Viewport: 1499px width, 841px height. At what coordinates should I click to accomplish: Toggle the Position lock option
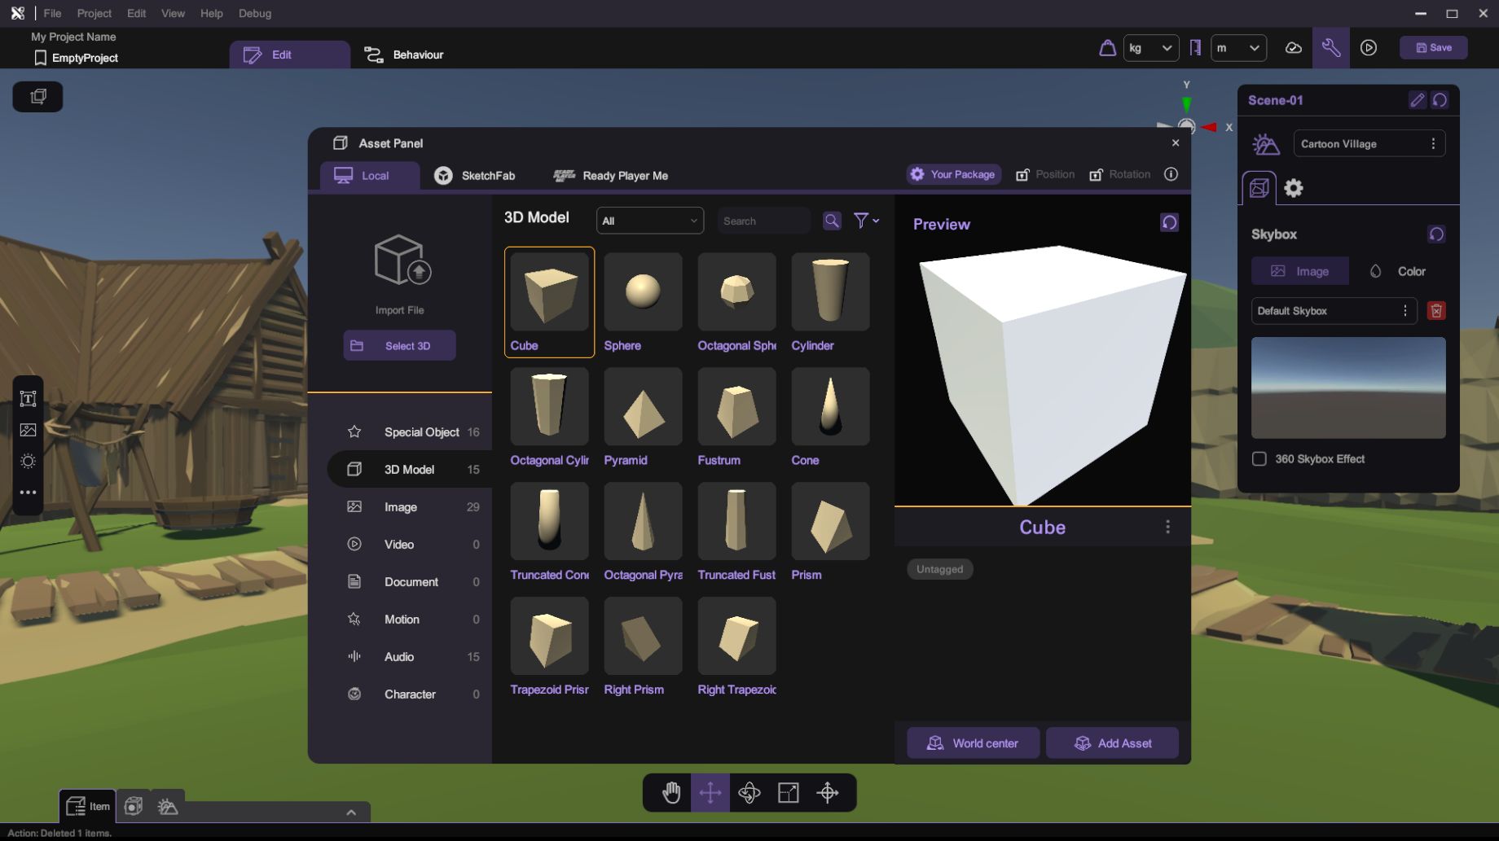point(1045,174)
